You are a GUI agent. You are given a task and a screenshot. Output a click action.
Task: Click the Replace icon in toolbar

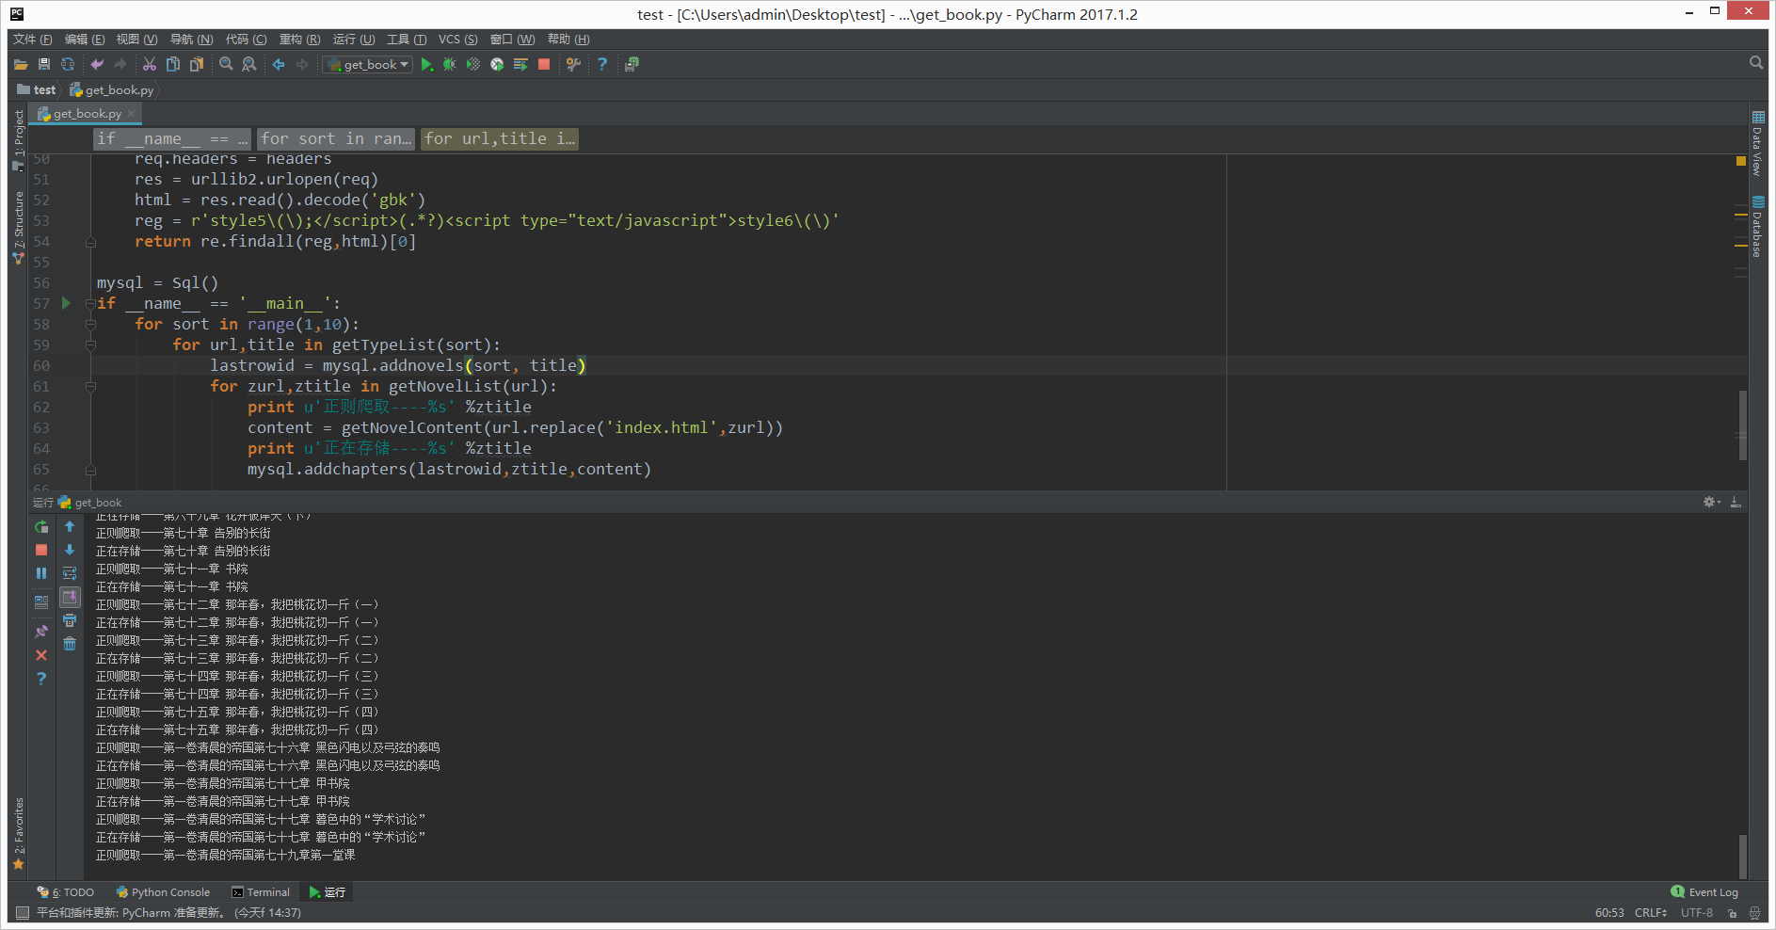(x=249, y=64)
